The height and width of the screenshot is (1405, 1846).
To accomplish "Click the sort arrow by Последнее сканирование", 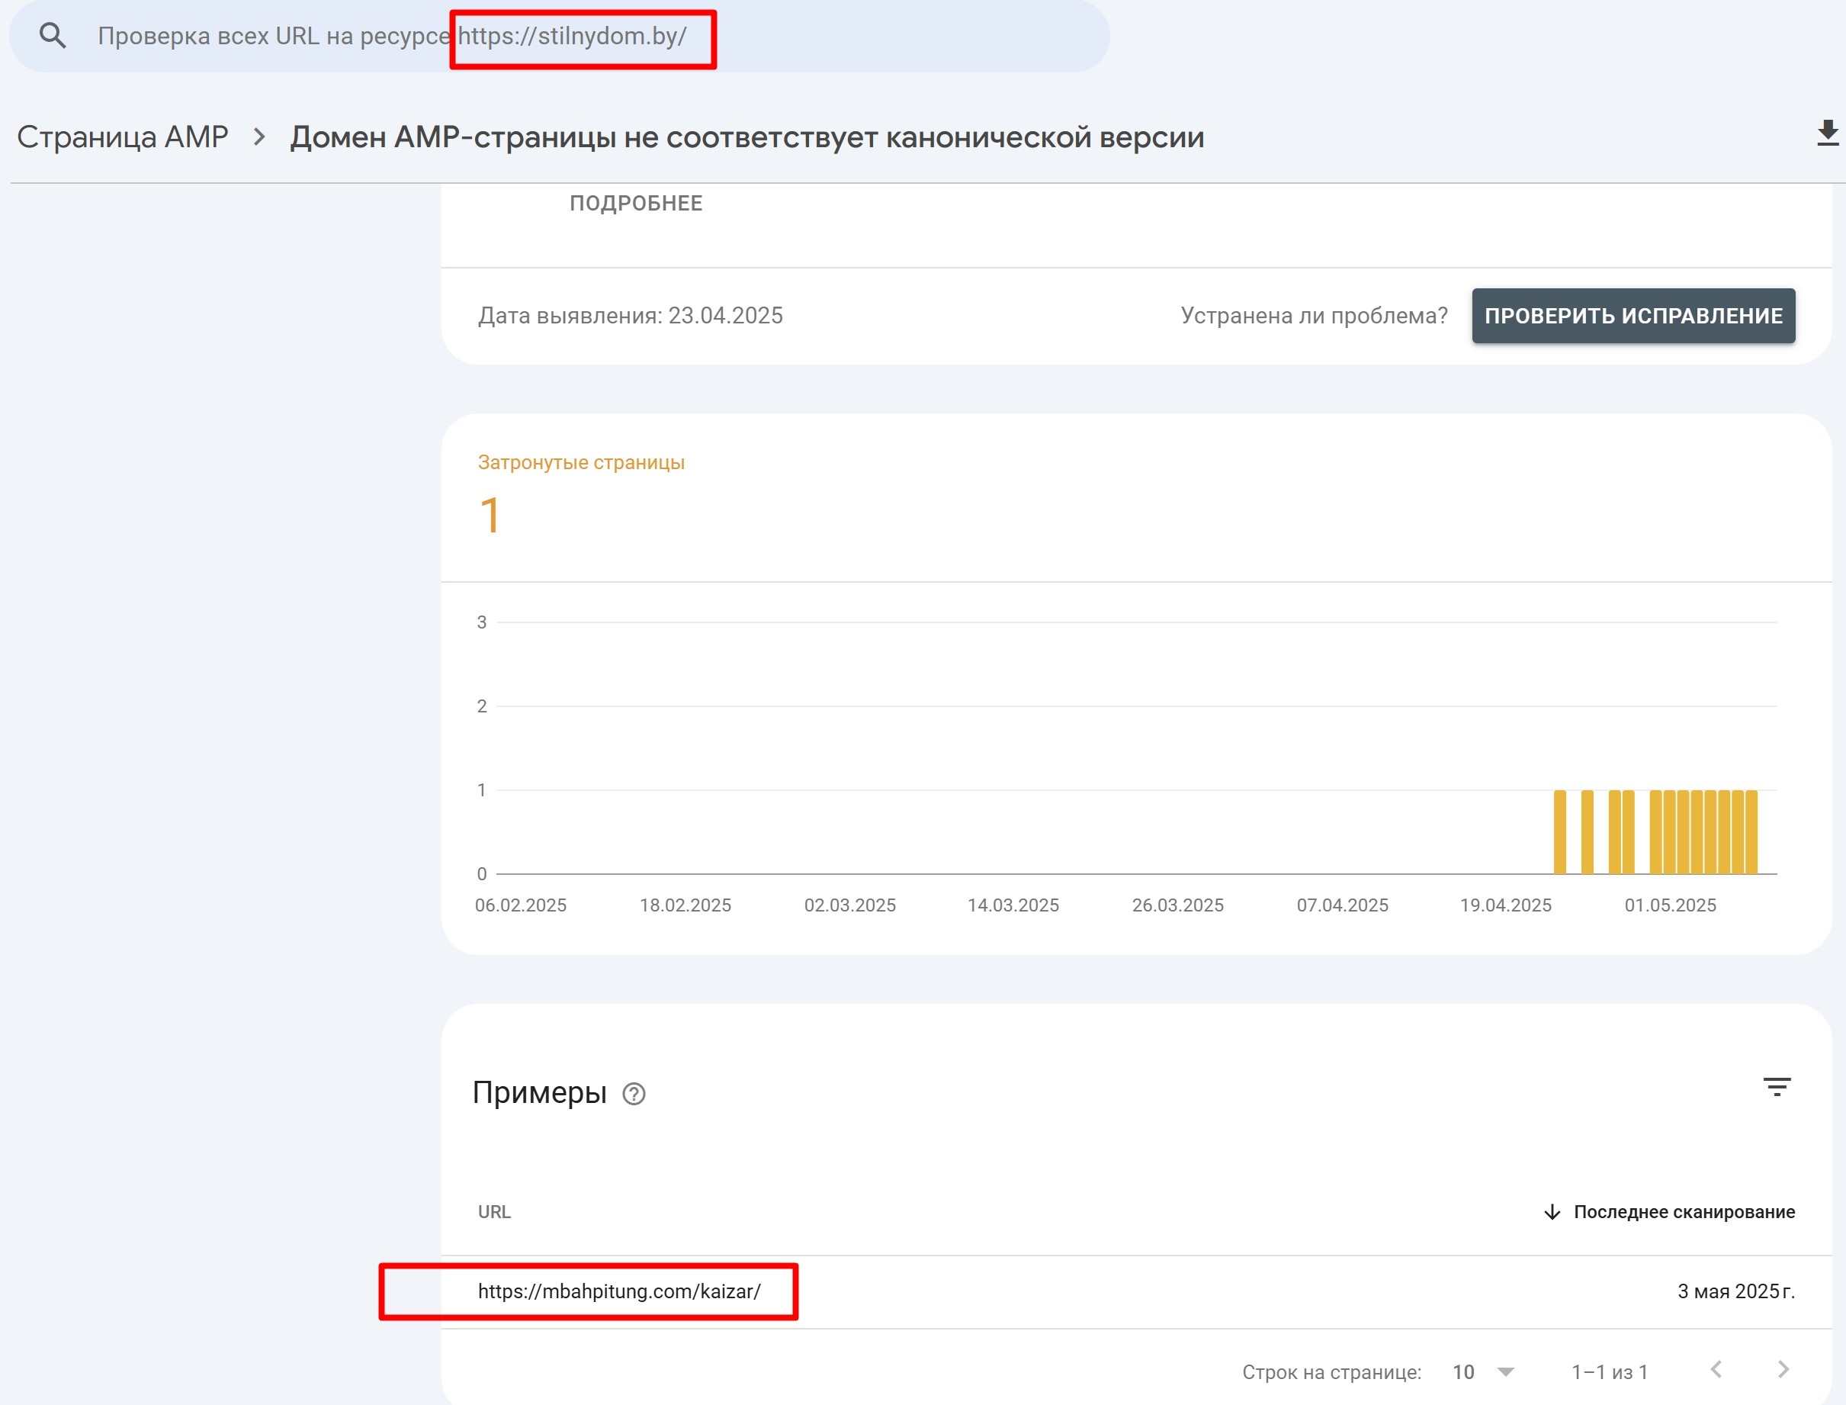I will point(1552,1212).
